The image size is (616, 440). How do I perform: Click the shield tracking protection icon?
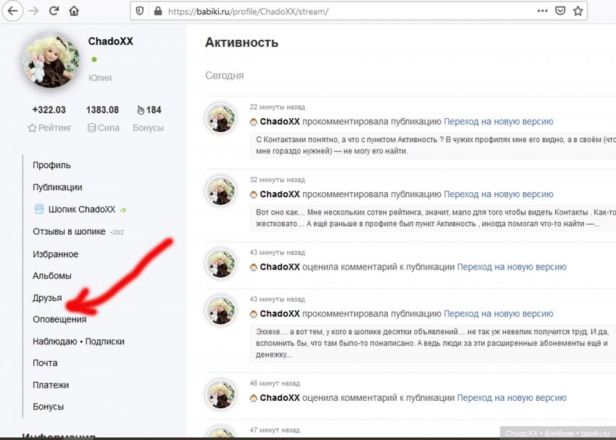click(141, 12)
